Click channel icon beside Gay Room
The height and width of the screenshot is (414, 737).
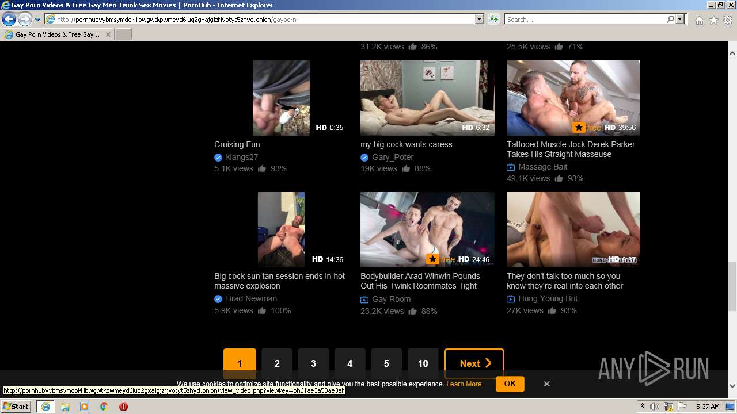(364, 300)
